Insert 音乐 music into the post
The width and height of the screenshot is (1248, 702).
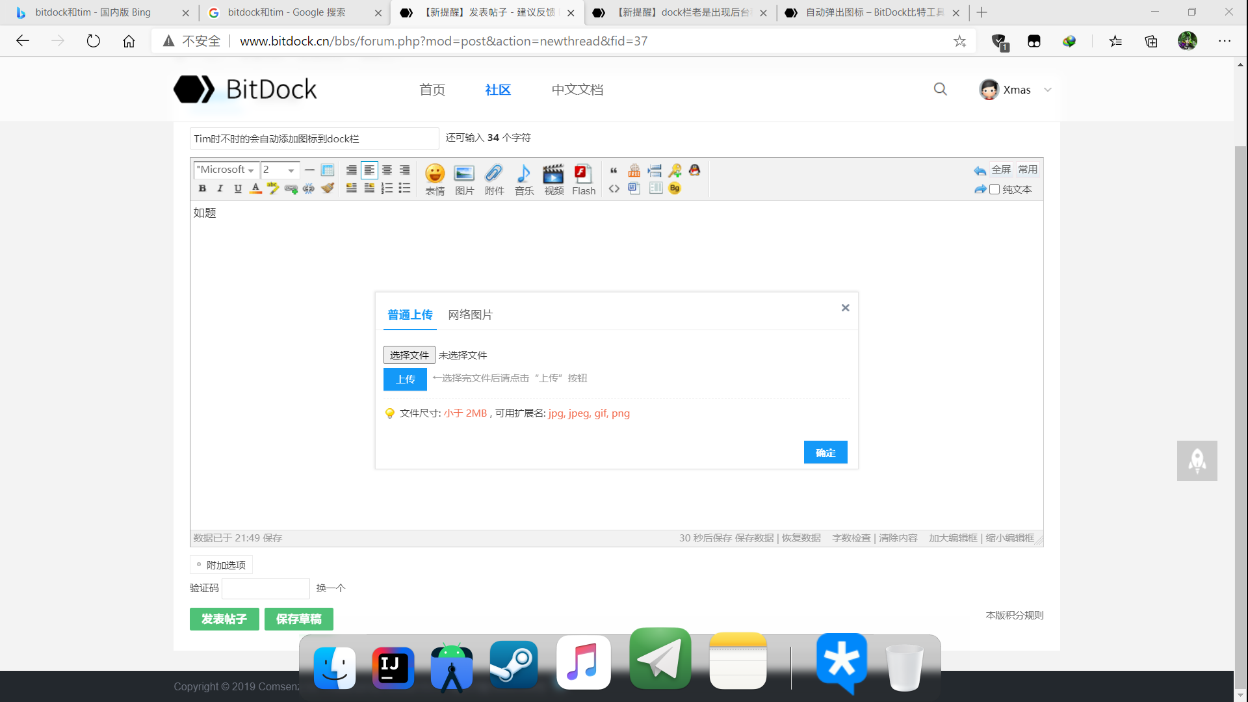[524, 179]
